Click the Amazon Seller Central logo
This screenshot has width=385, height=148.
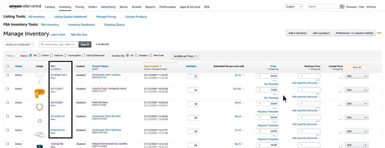25,7
